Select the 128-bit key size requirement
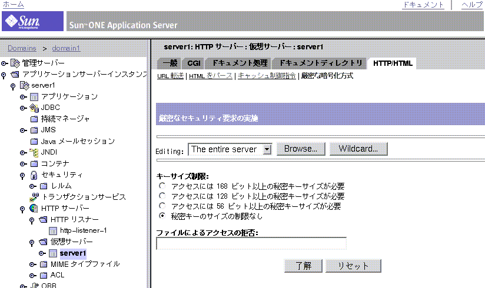485x288 pixels. [162, 196]
